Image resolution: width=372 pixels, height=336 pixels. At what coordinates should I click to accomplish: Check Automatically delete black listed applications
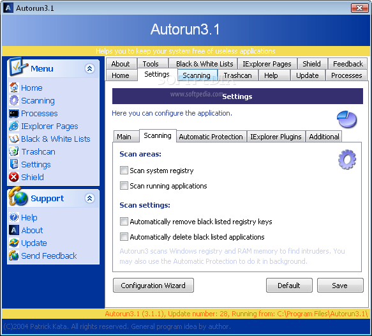[x=124, y=236]
